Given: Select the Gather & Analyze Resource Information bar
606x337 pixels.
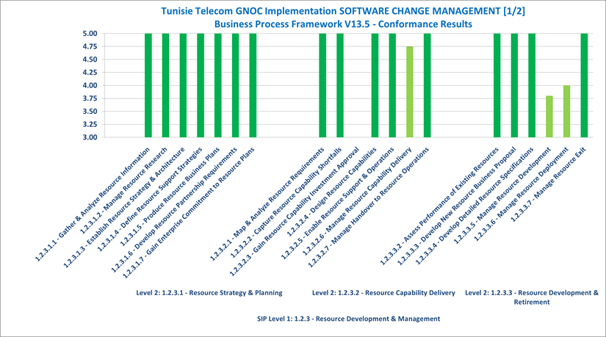Looking at the screenshot, I should [148, 85].
